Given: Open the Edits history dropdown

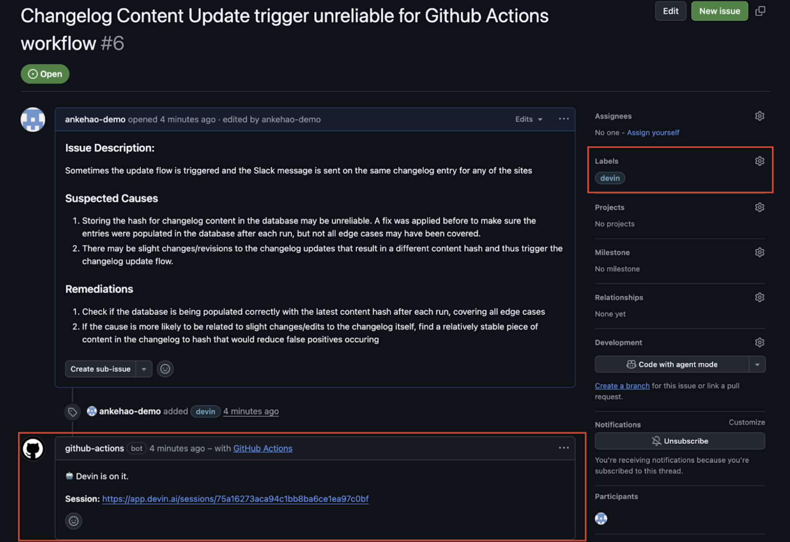Looking at the screenshot, I should (528, 119).
